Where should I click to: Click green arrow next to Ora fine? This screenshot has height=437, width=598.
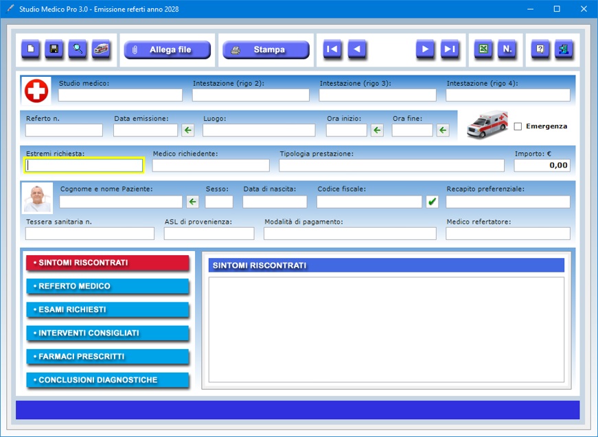tap(443, 130)
